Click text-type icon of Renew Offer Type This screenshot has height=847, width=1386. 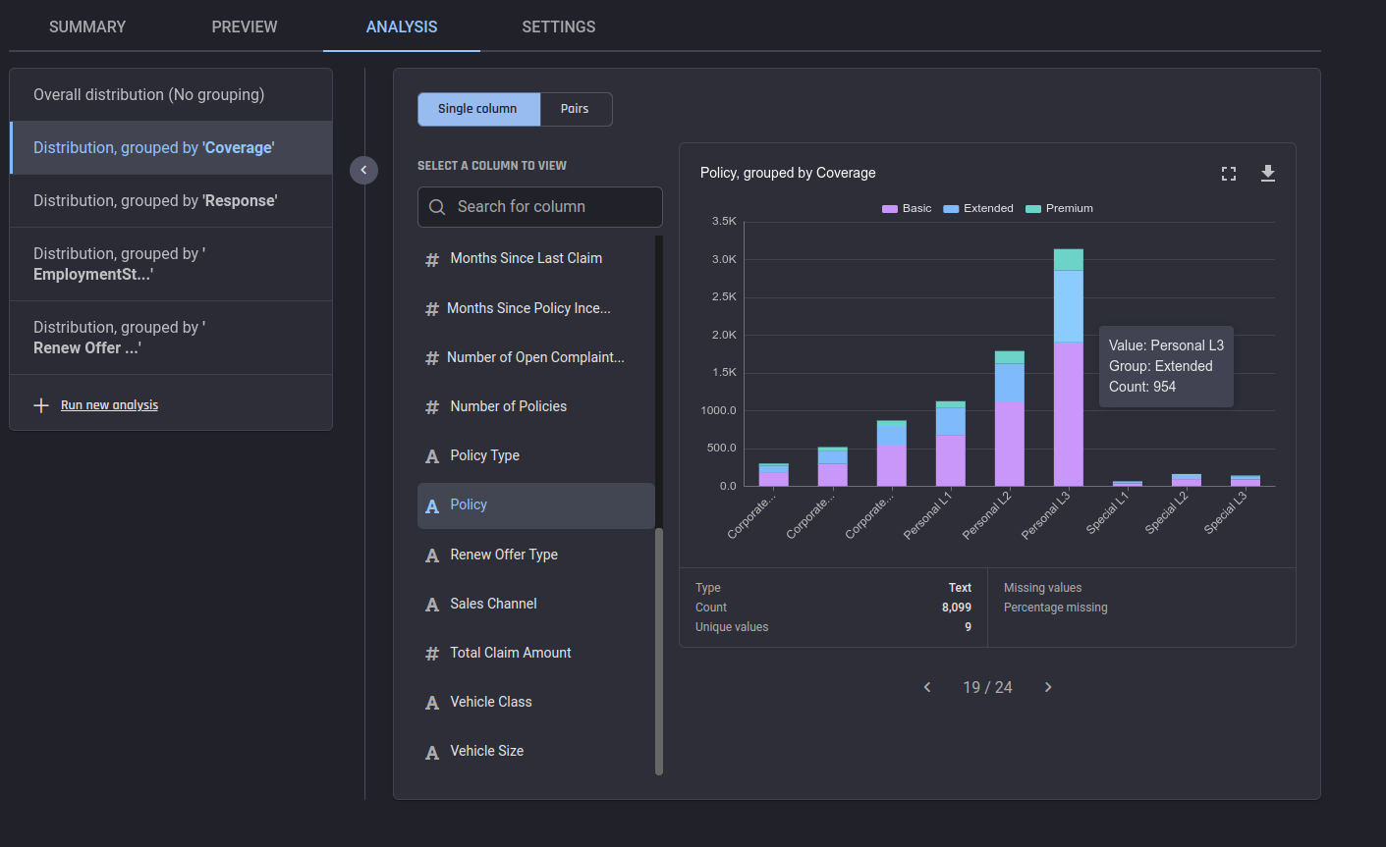tap(432, 556)
